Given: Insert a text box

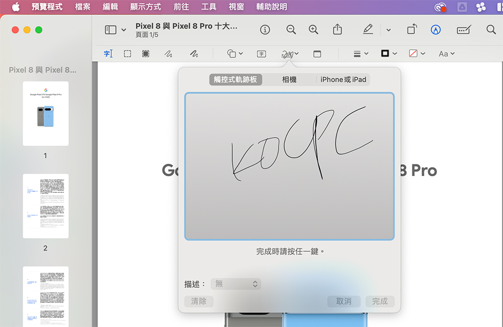Looking at the screenshot, I should click(x=262, y=54).
